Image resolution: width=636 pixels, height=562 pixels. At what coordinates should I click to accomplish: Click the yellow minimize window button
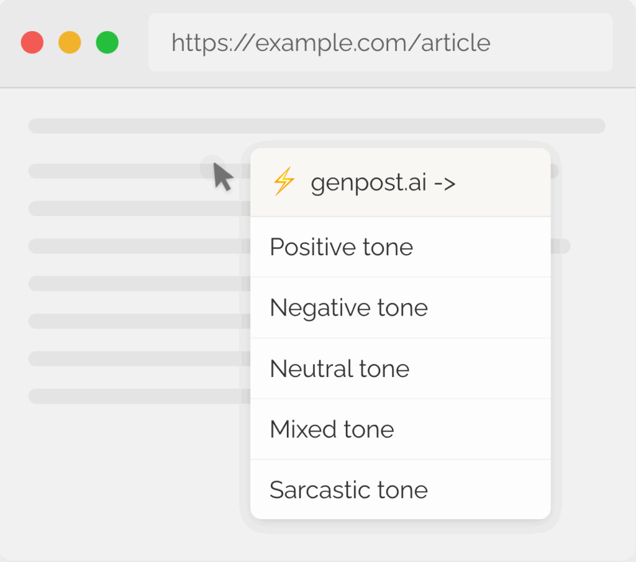pos(70,43)
